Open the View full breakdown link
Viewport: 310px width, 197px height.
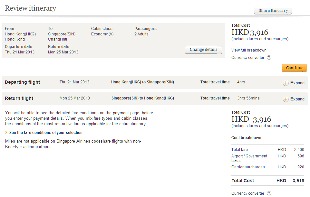coord(249,50)
